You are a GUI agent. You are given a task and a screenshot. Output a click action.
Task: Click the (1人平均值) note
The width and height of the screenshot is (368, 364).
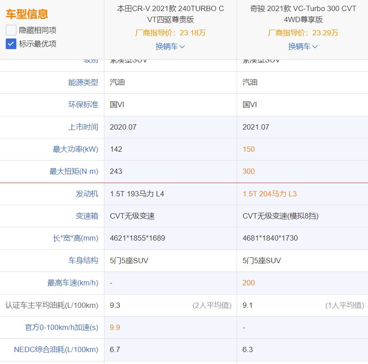tap(345, 305)
